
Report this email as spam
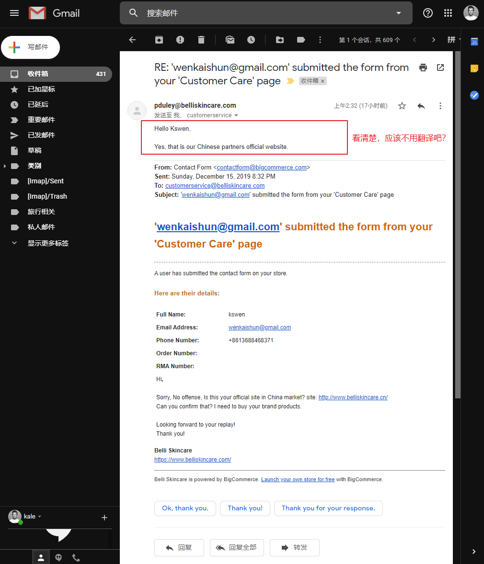tap(180, 40)
